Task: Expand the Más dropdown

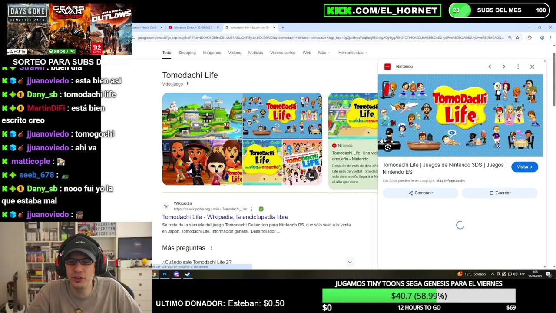Action: (324, 53)
